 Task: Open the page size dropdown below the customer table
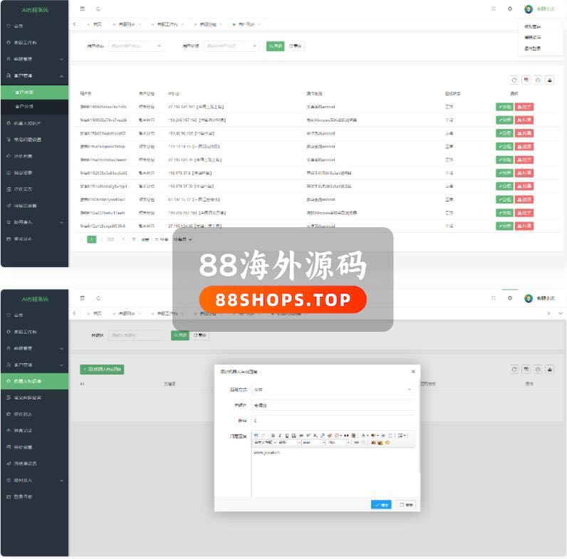tap(182, 239)
